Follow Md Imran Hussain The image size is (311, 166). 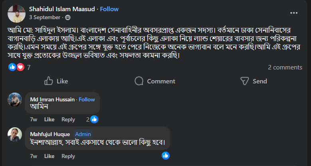pyautogui.click(x=87, y=99)
